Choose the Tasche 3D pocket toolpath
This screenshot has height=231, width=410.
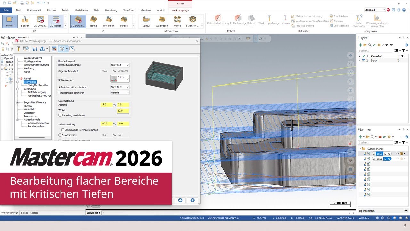pos(93,21)
